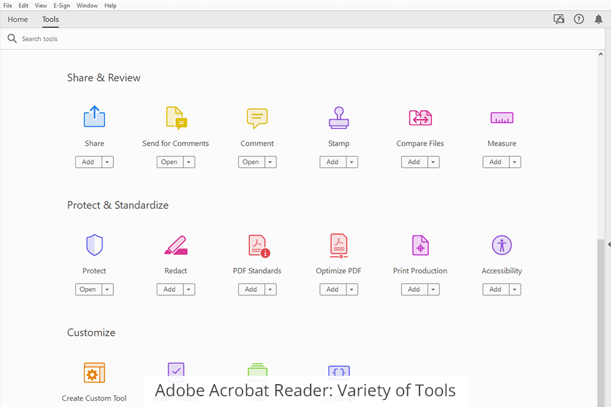Click the Search tools input field
Image resolution: width=611 pixels, height=407 pixels.
pyautogui.click(x=302, y=39)
